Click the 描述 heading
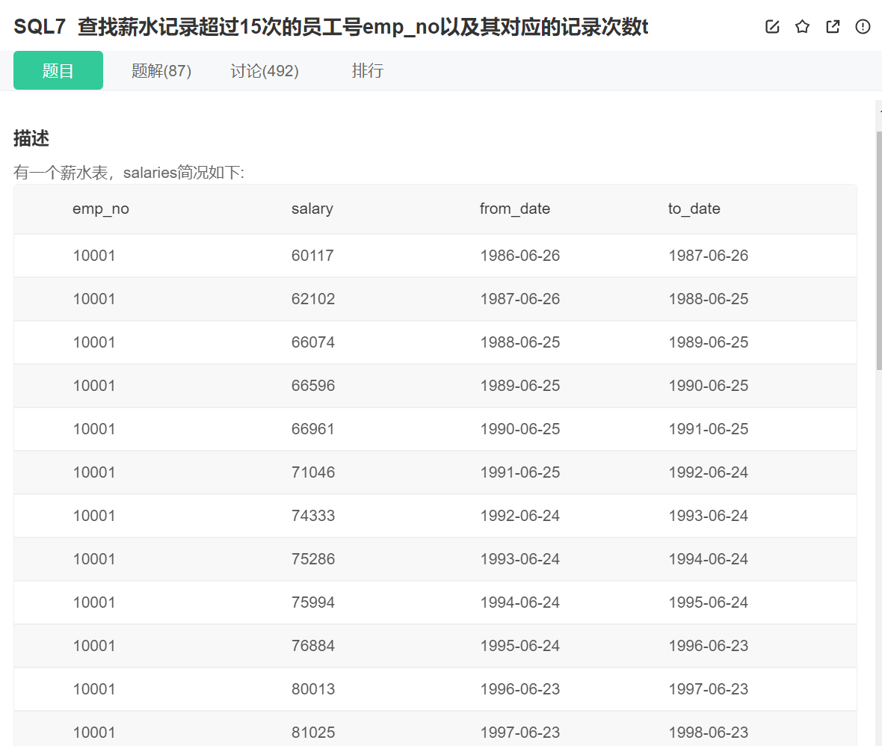 tap(31, 138)
